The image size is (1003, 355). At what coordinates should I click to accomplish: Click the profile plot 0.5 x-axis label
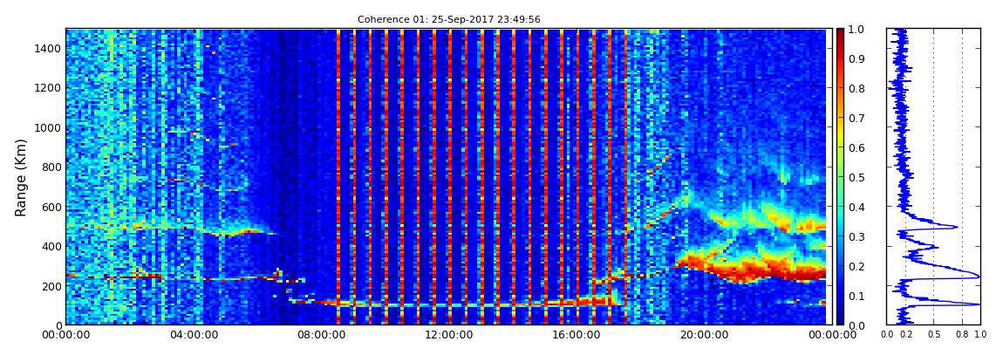pyautogui.click(x=934, y=335)
